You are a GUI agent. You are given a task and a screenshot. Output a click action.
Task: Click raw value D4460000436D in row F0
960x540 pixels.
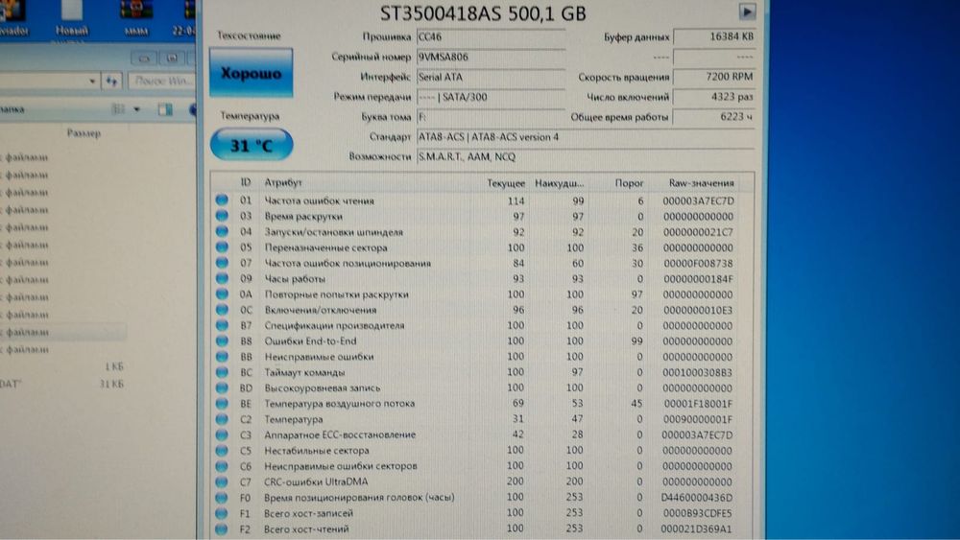pyautogui.click(x=697, y=498)
